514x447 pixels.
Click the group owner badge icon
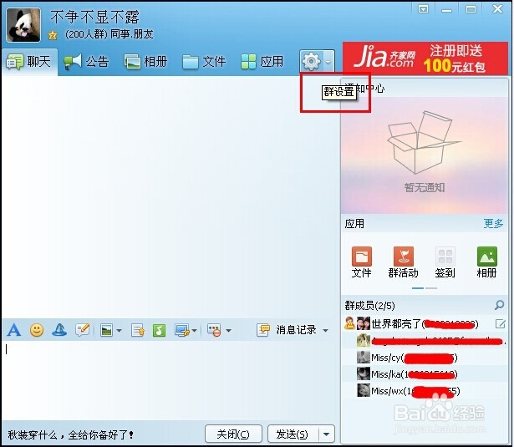click(x=349, y=323)
